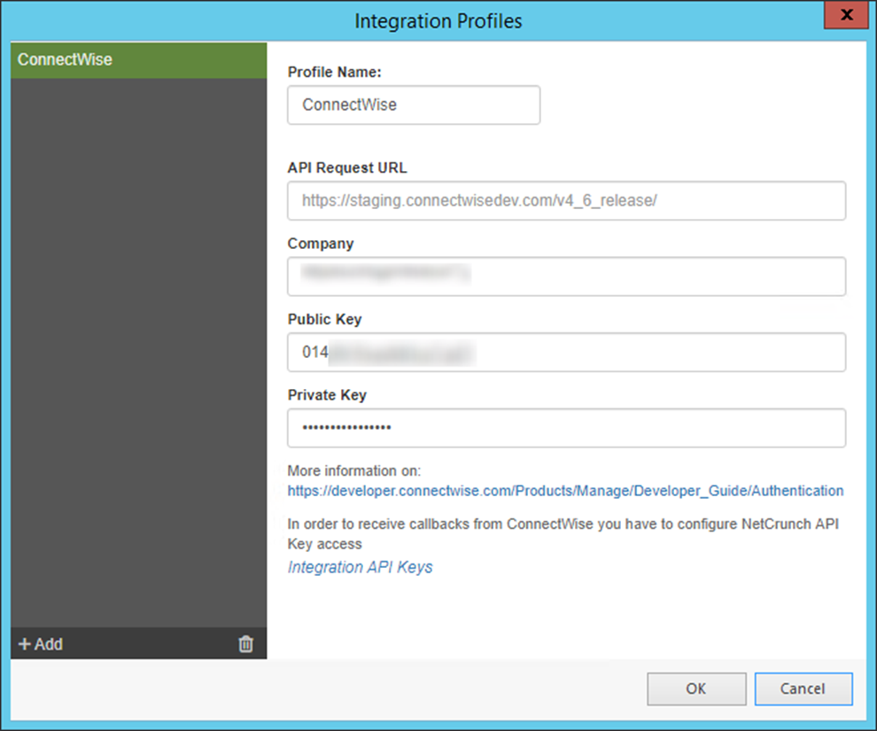Open the Integration API Keys link
Viewport: 877px width, 731px height.
(361, 567)
